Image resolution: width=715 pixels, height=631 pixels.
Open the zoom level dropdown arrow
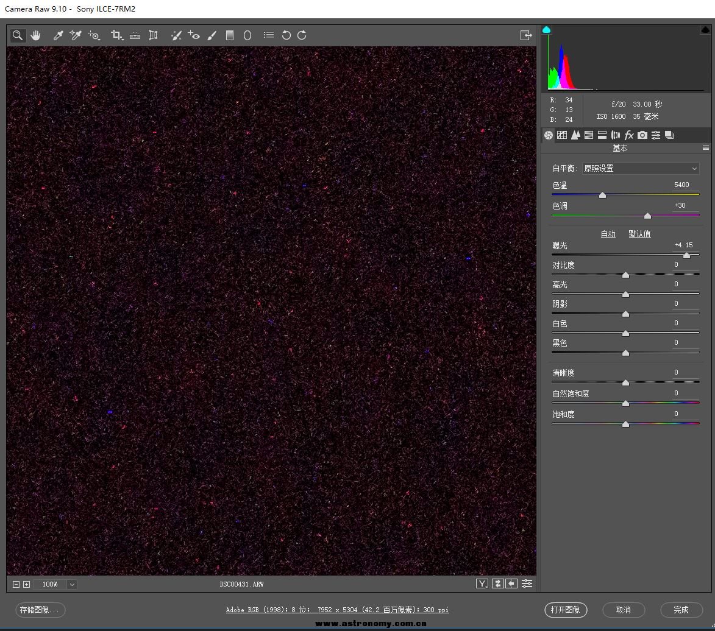(x=72, y=585)
